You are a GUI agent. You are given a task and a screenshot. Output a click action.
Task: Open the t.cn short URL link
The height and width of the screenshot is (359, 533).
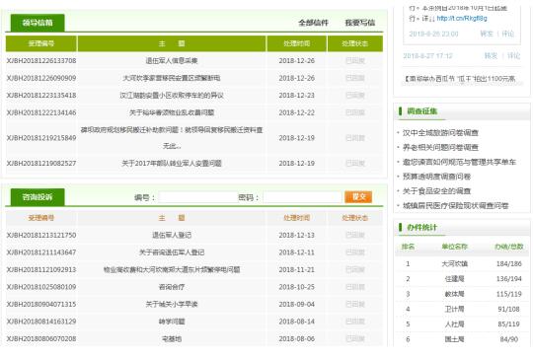462,19
